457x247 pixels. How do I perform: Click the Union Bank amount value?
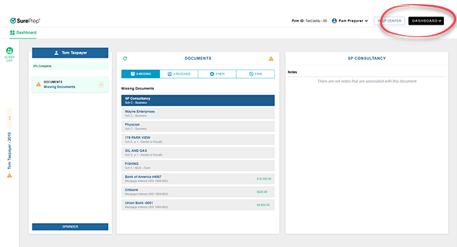pos(263,205)
